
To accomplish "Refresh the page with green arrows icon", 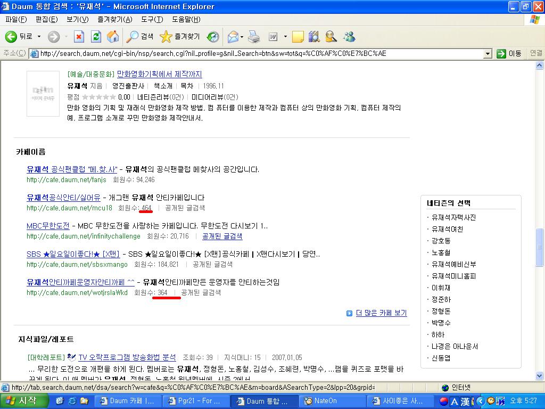I will [96, 37].
